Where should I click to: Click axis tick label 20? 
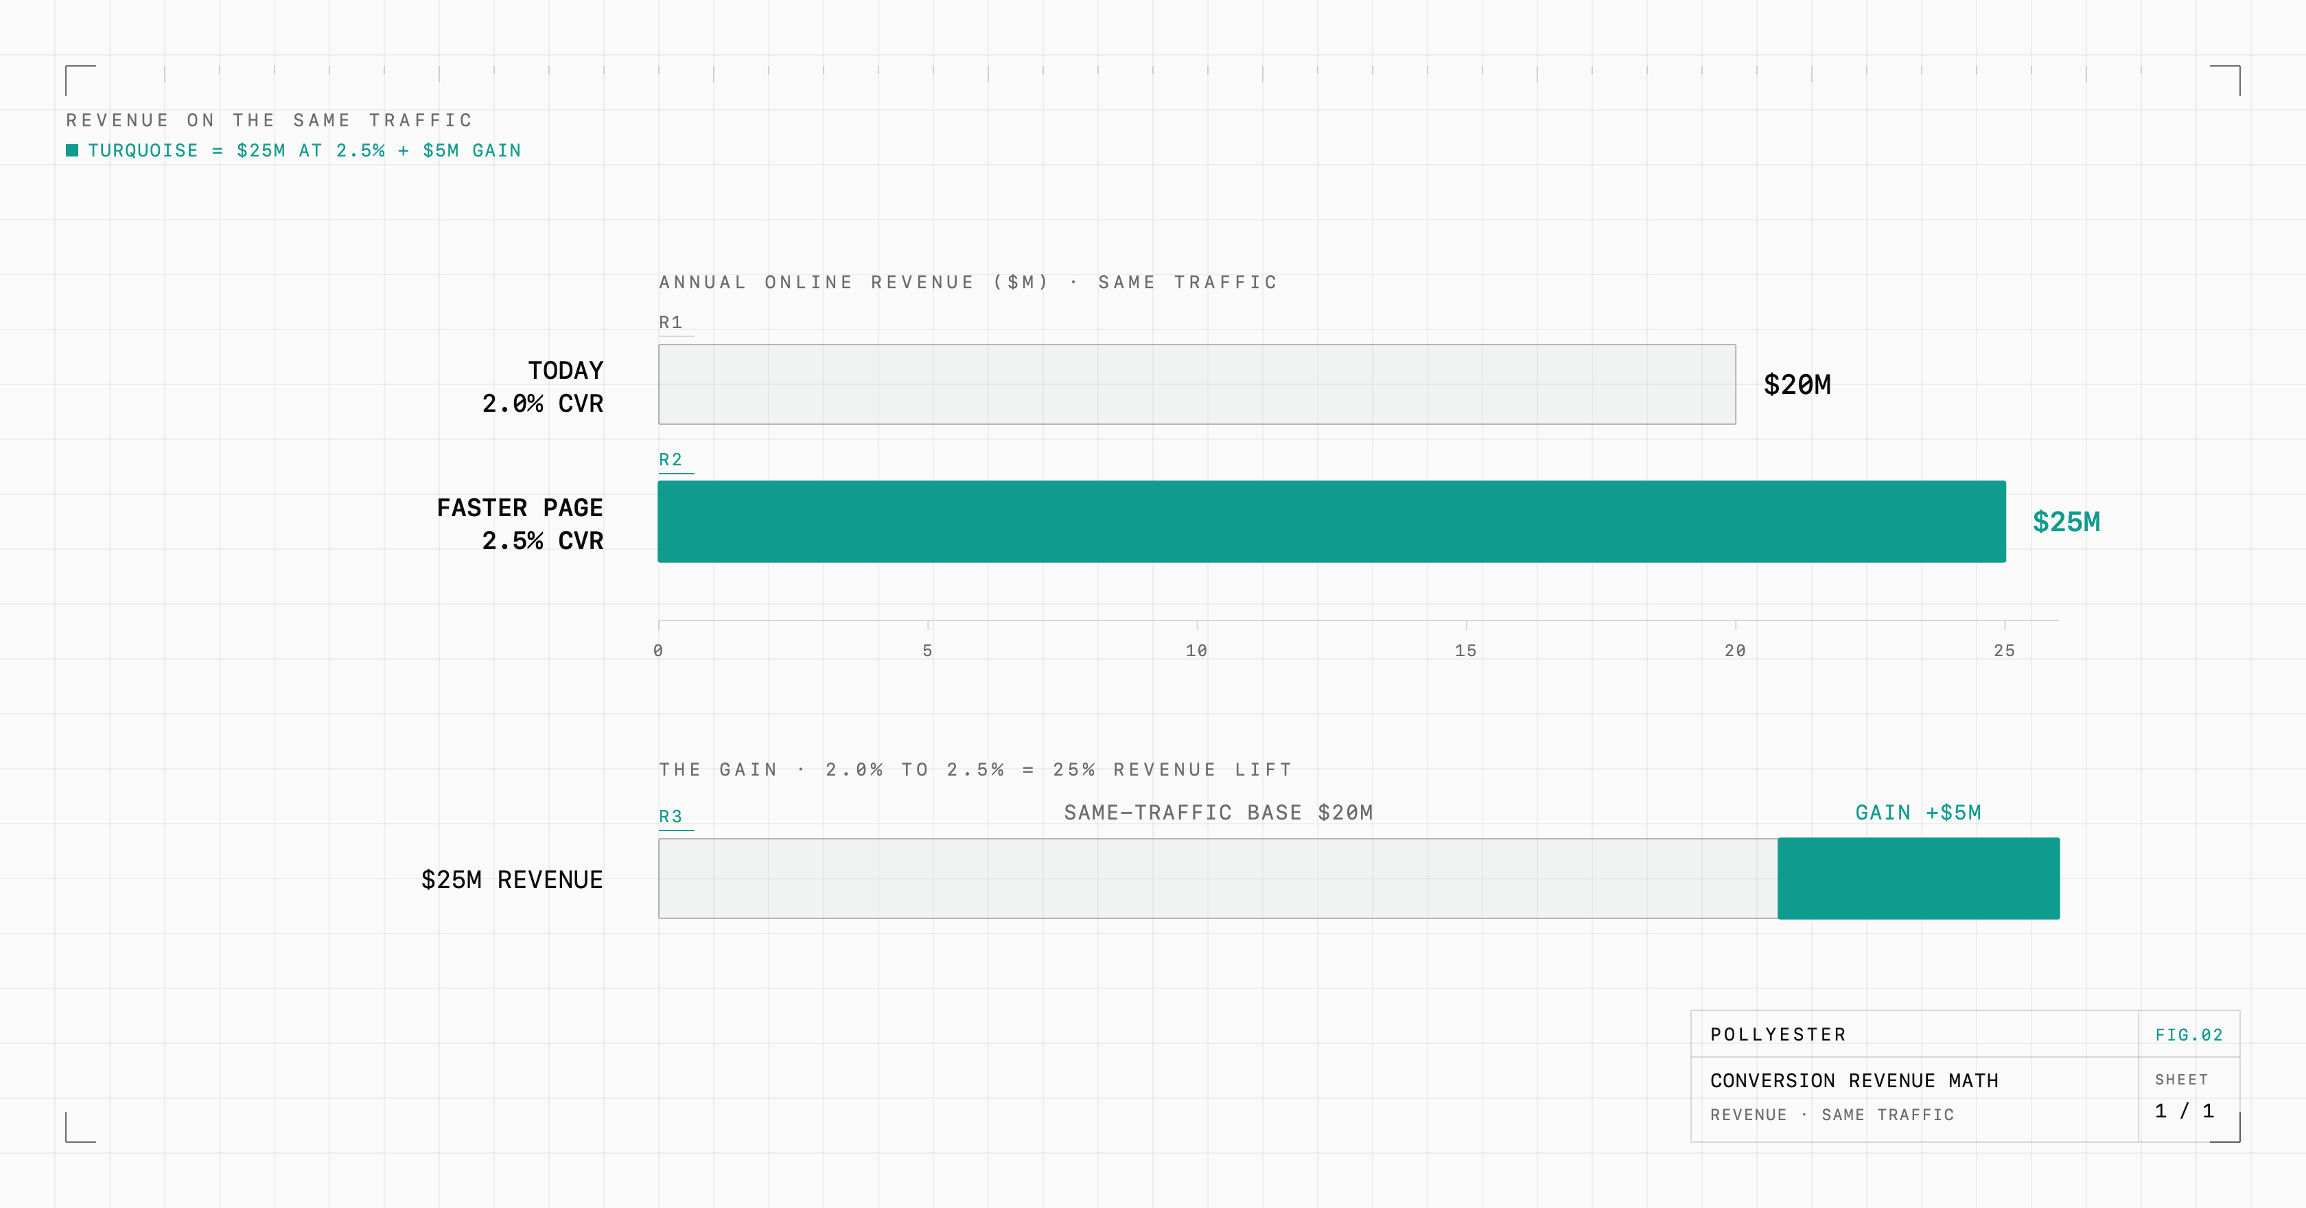click(1736, 651)
